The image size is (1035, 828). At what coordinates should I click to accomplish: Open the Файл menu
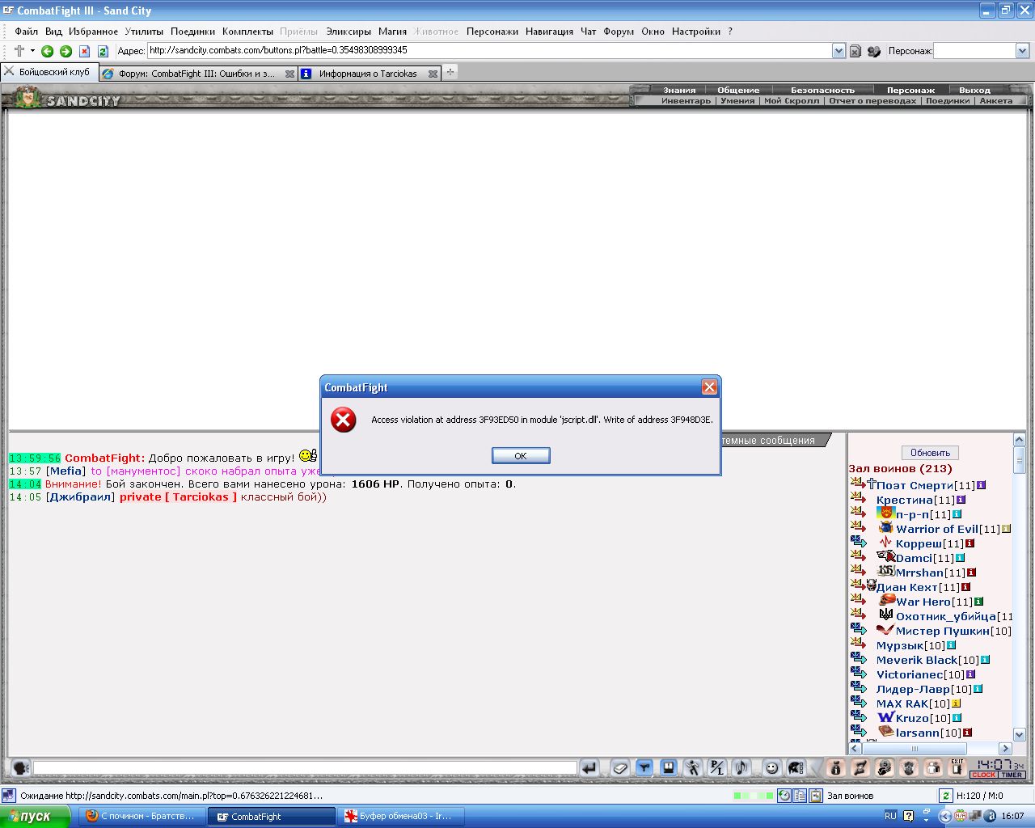[26, 32]
